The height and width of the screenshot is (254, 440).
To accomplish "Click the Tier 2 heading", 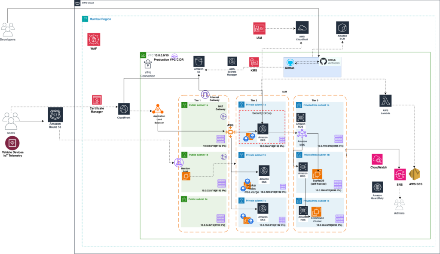I will (x=254, y=100).
